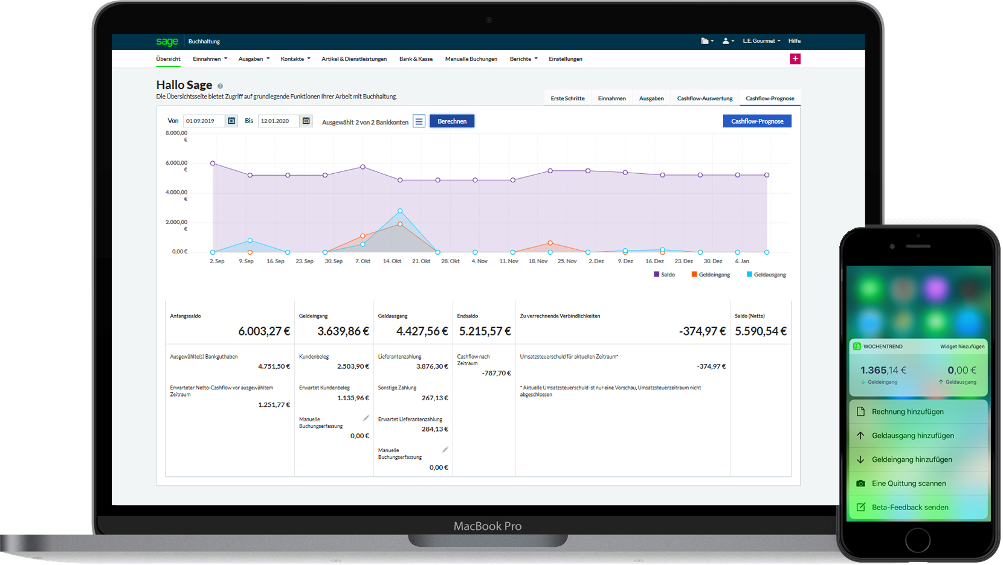Image resolution: width=1003 pixels, height=565 pixels.
Task: Tap the Geldausgang 0,00 € widget value
Action: (x=961, y=370)
